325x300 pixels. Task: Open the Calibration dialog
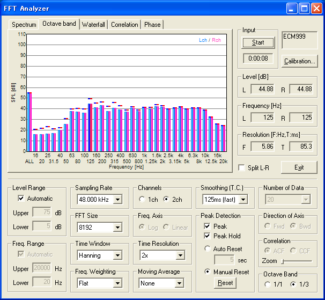pos(299,61)
